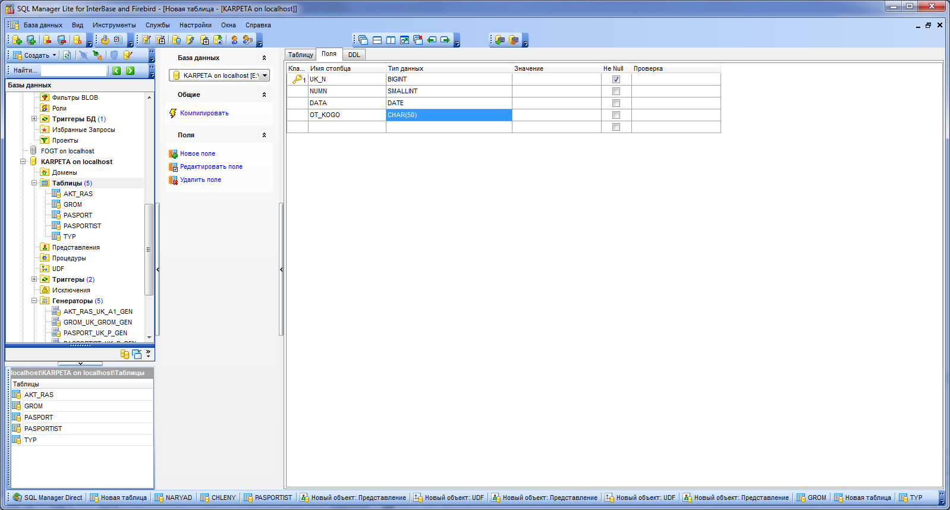
Task: Click the Новое поле link
Action: pyautogui.click(x=197, y=153)
